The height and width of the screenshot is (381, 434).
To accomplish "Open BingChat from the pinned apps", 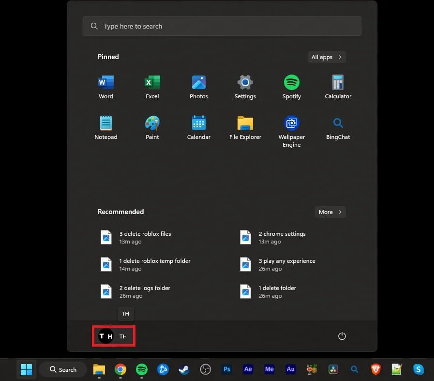I will coord(338,124).
